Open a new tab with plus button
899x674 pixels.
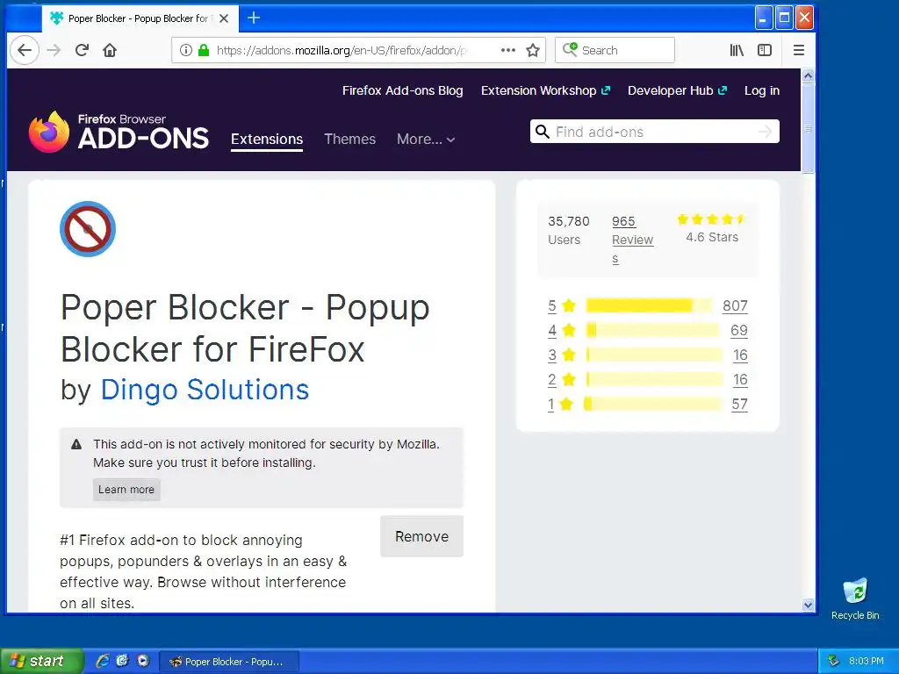pos(254,18)
